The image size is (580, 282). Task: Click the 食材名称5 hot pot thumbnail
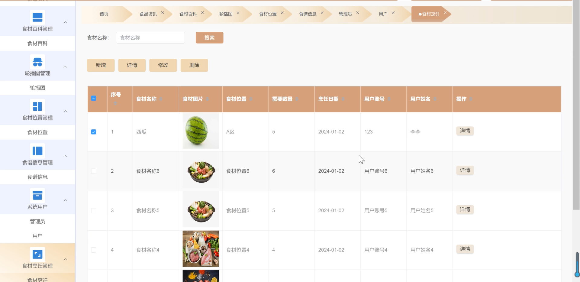click(201, 209)
